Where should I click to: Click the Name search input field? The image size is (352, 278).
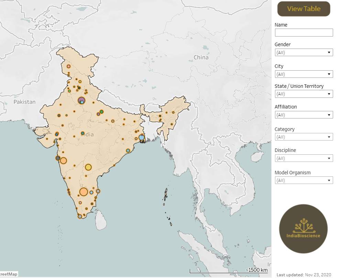[x=304, y=32]
